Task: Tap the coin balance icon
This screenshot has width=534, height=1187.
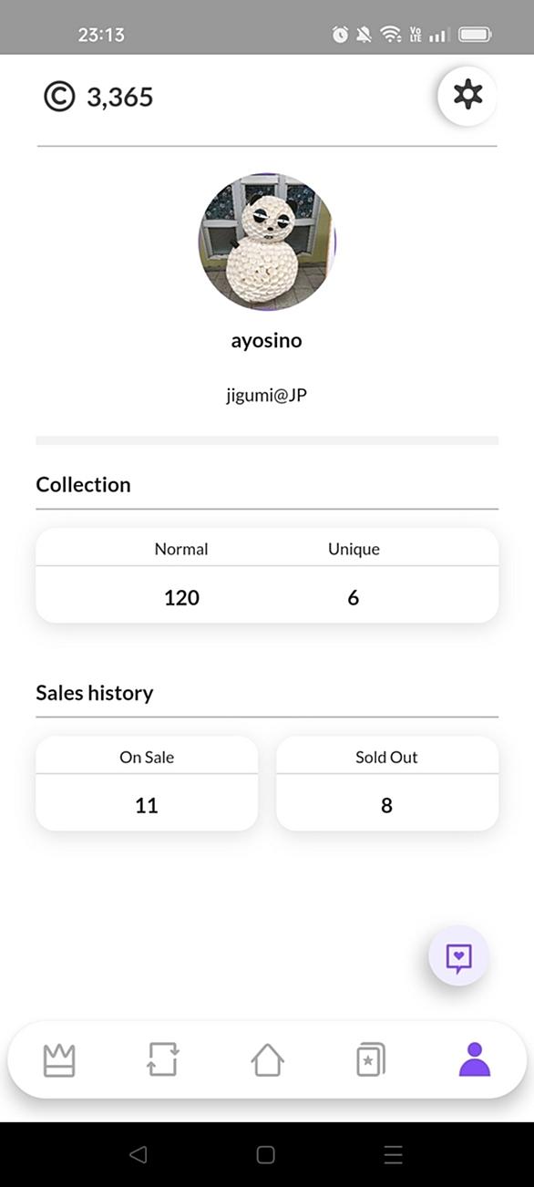Action: (59, 96)
